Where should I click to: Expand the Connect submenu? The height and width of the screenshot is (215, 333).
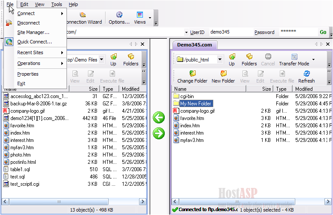(40, 13)
